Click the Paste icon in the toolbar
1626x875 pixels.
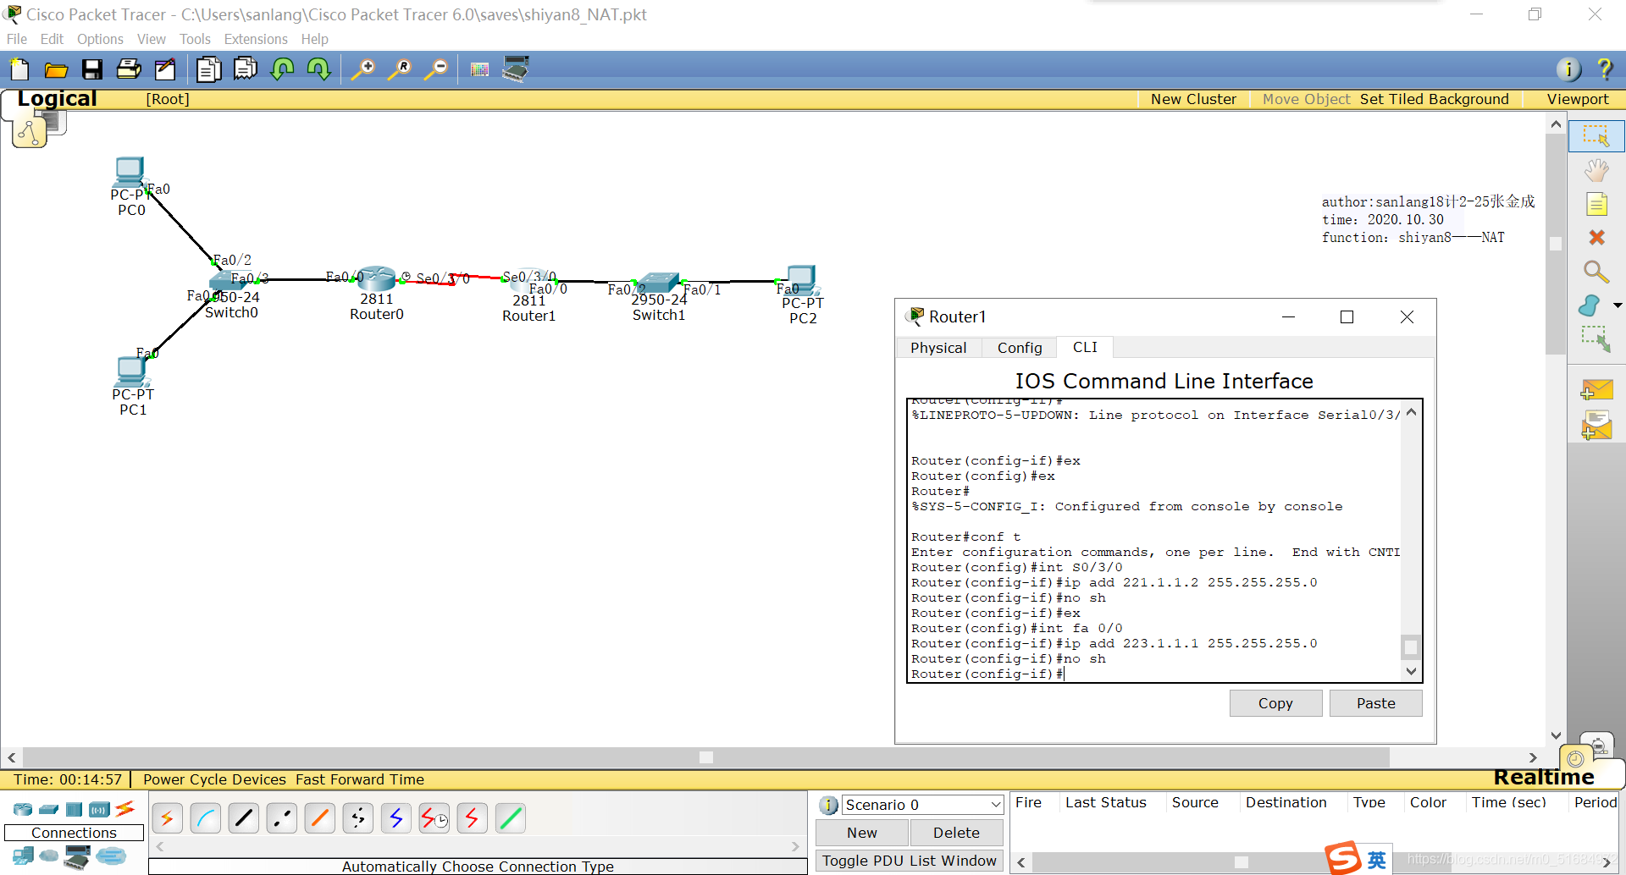pyautogui.click(x=246, y=69)
